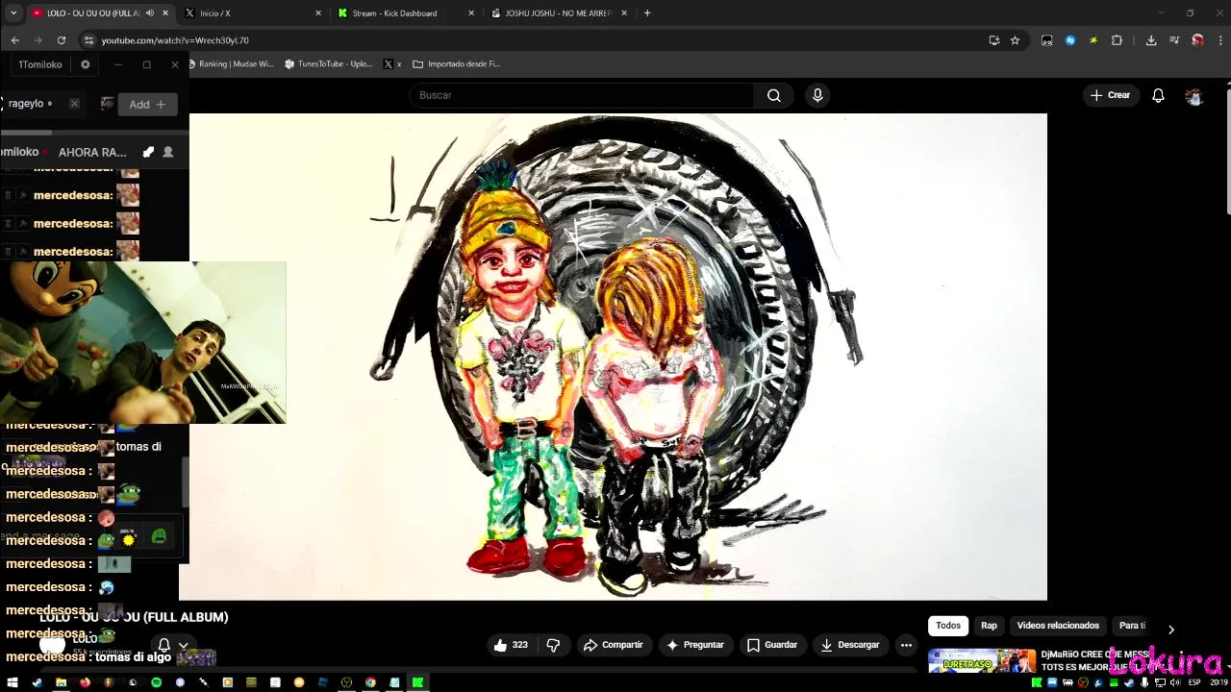Image resolution: width=1231 pixels, height=692 pixels.
Task: Open Windows Start menu
Action: pos(13,682)
